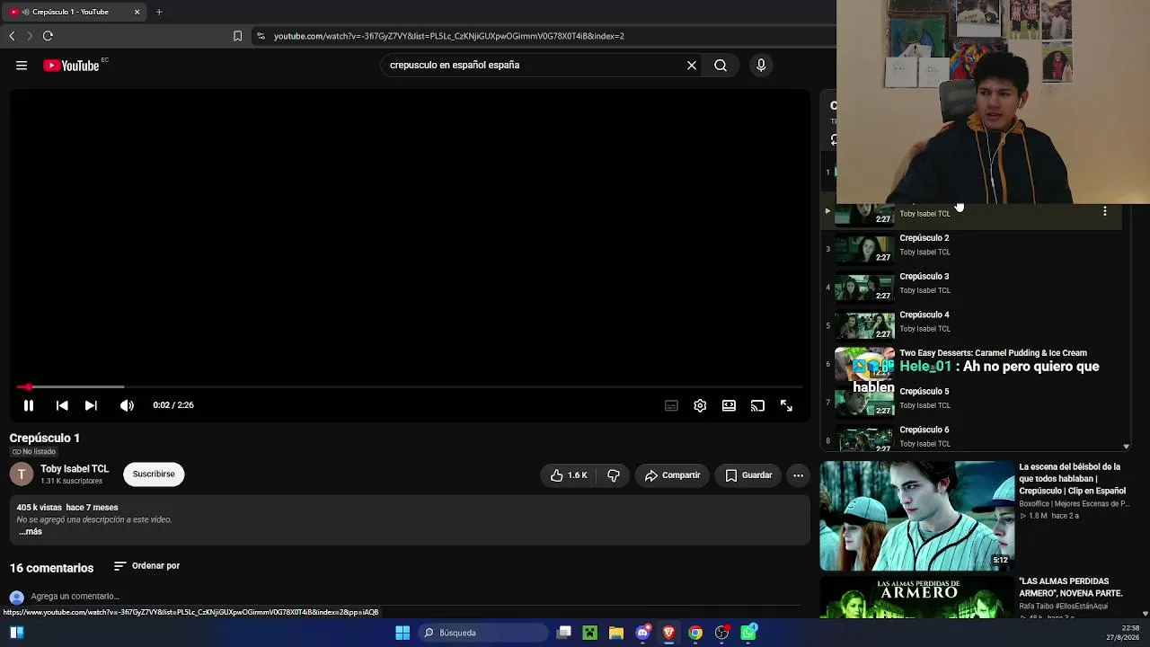Screen dimensions: 1150x647
Task: Open a new browser tab
Action: pyautogui.click(x=159, y=12)
